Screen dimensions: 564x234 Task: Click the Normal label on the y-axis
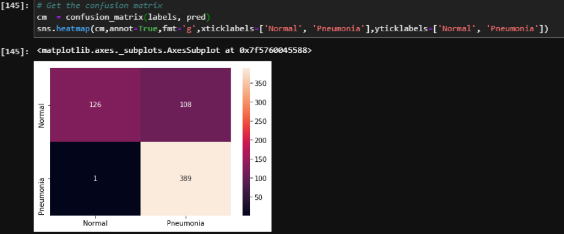click(41, 116)
